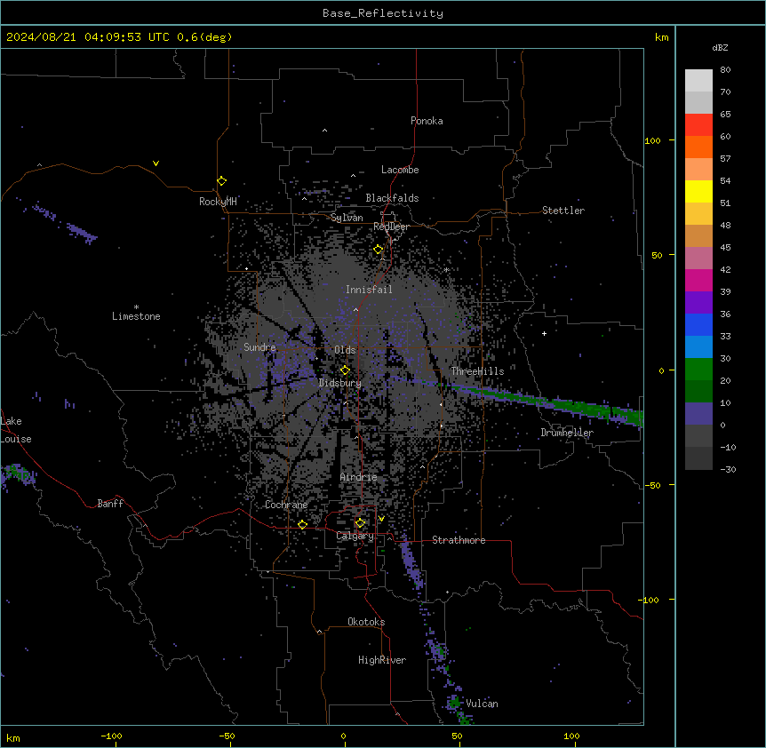Image resolution: width=766 pixels, height=748 pixels.
Task: Click the Innisfail label
Action: coord(369,290)
